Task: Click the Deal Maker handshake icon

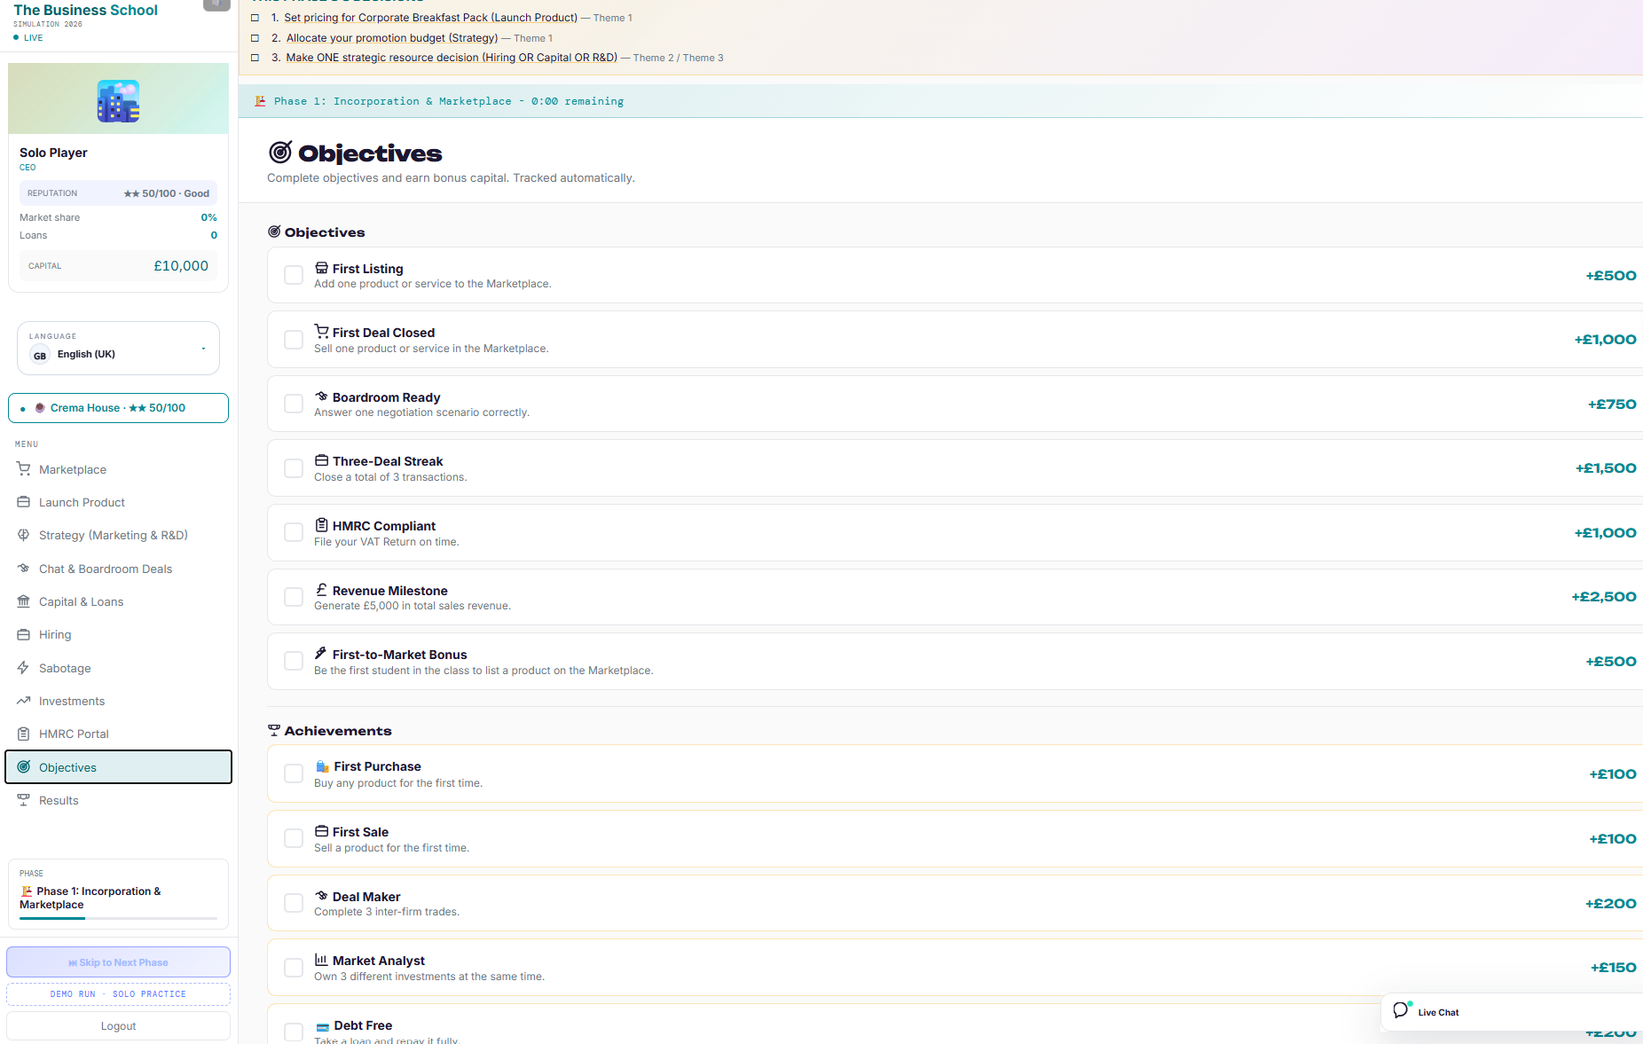Action: (322, 896)
